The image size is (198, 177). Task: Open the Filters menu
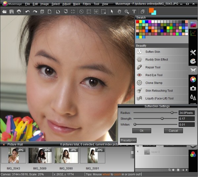(86, 4)
